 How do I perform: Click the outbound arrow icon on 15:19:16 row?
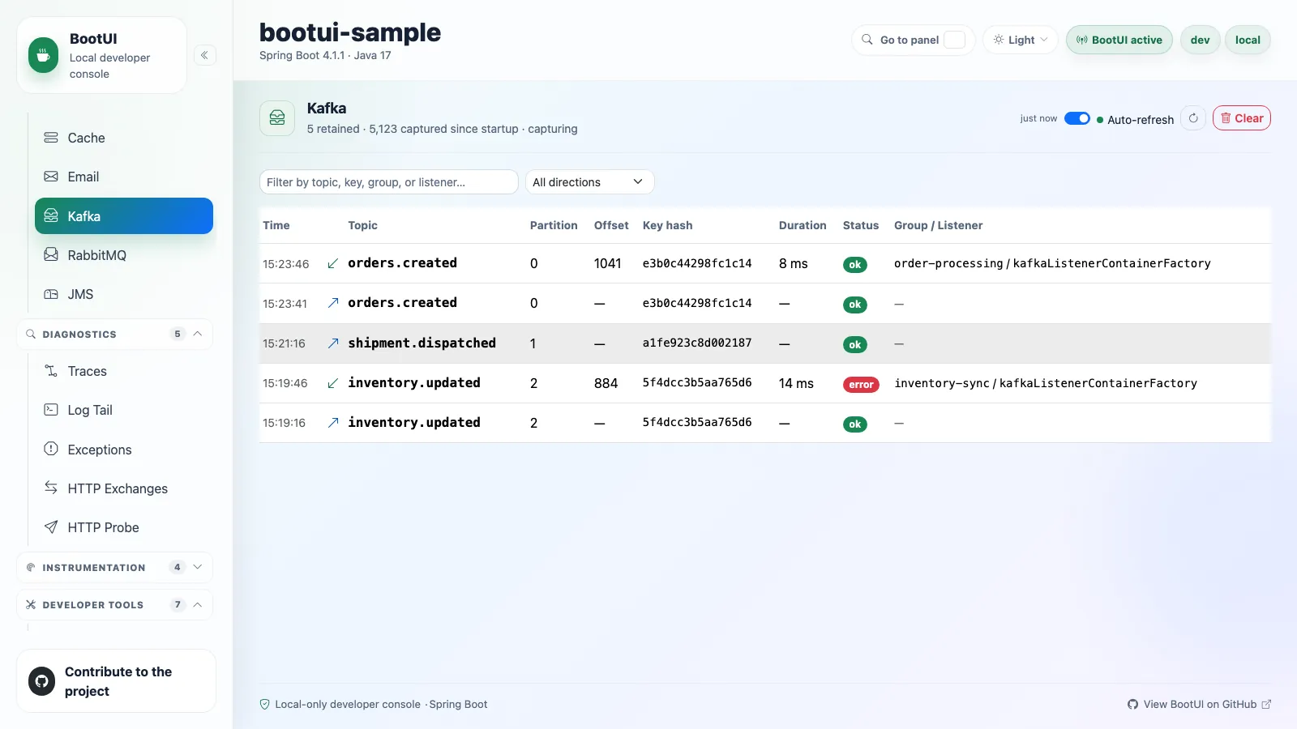coord(332,423)
